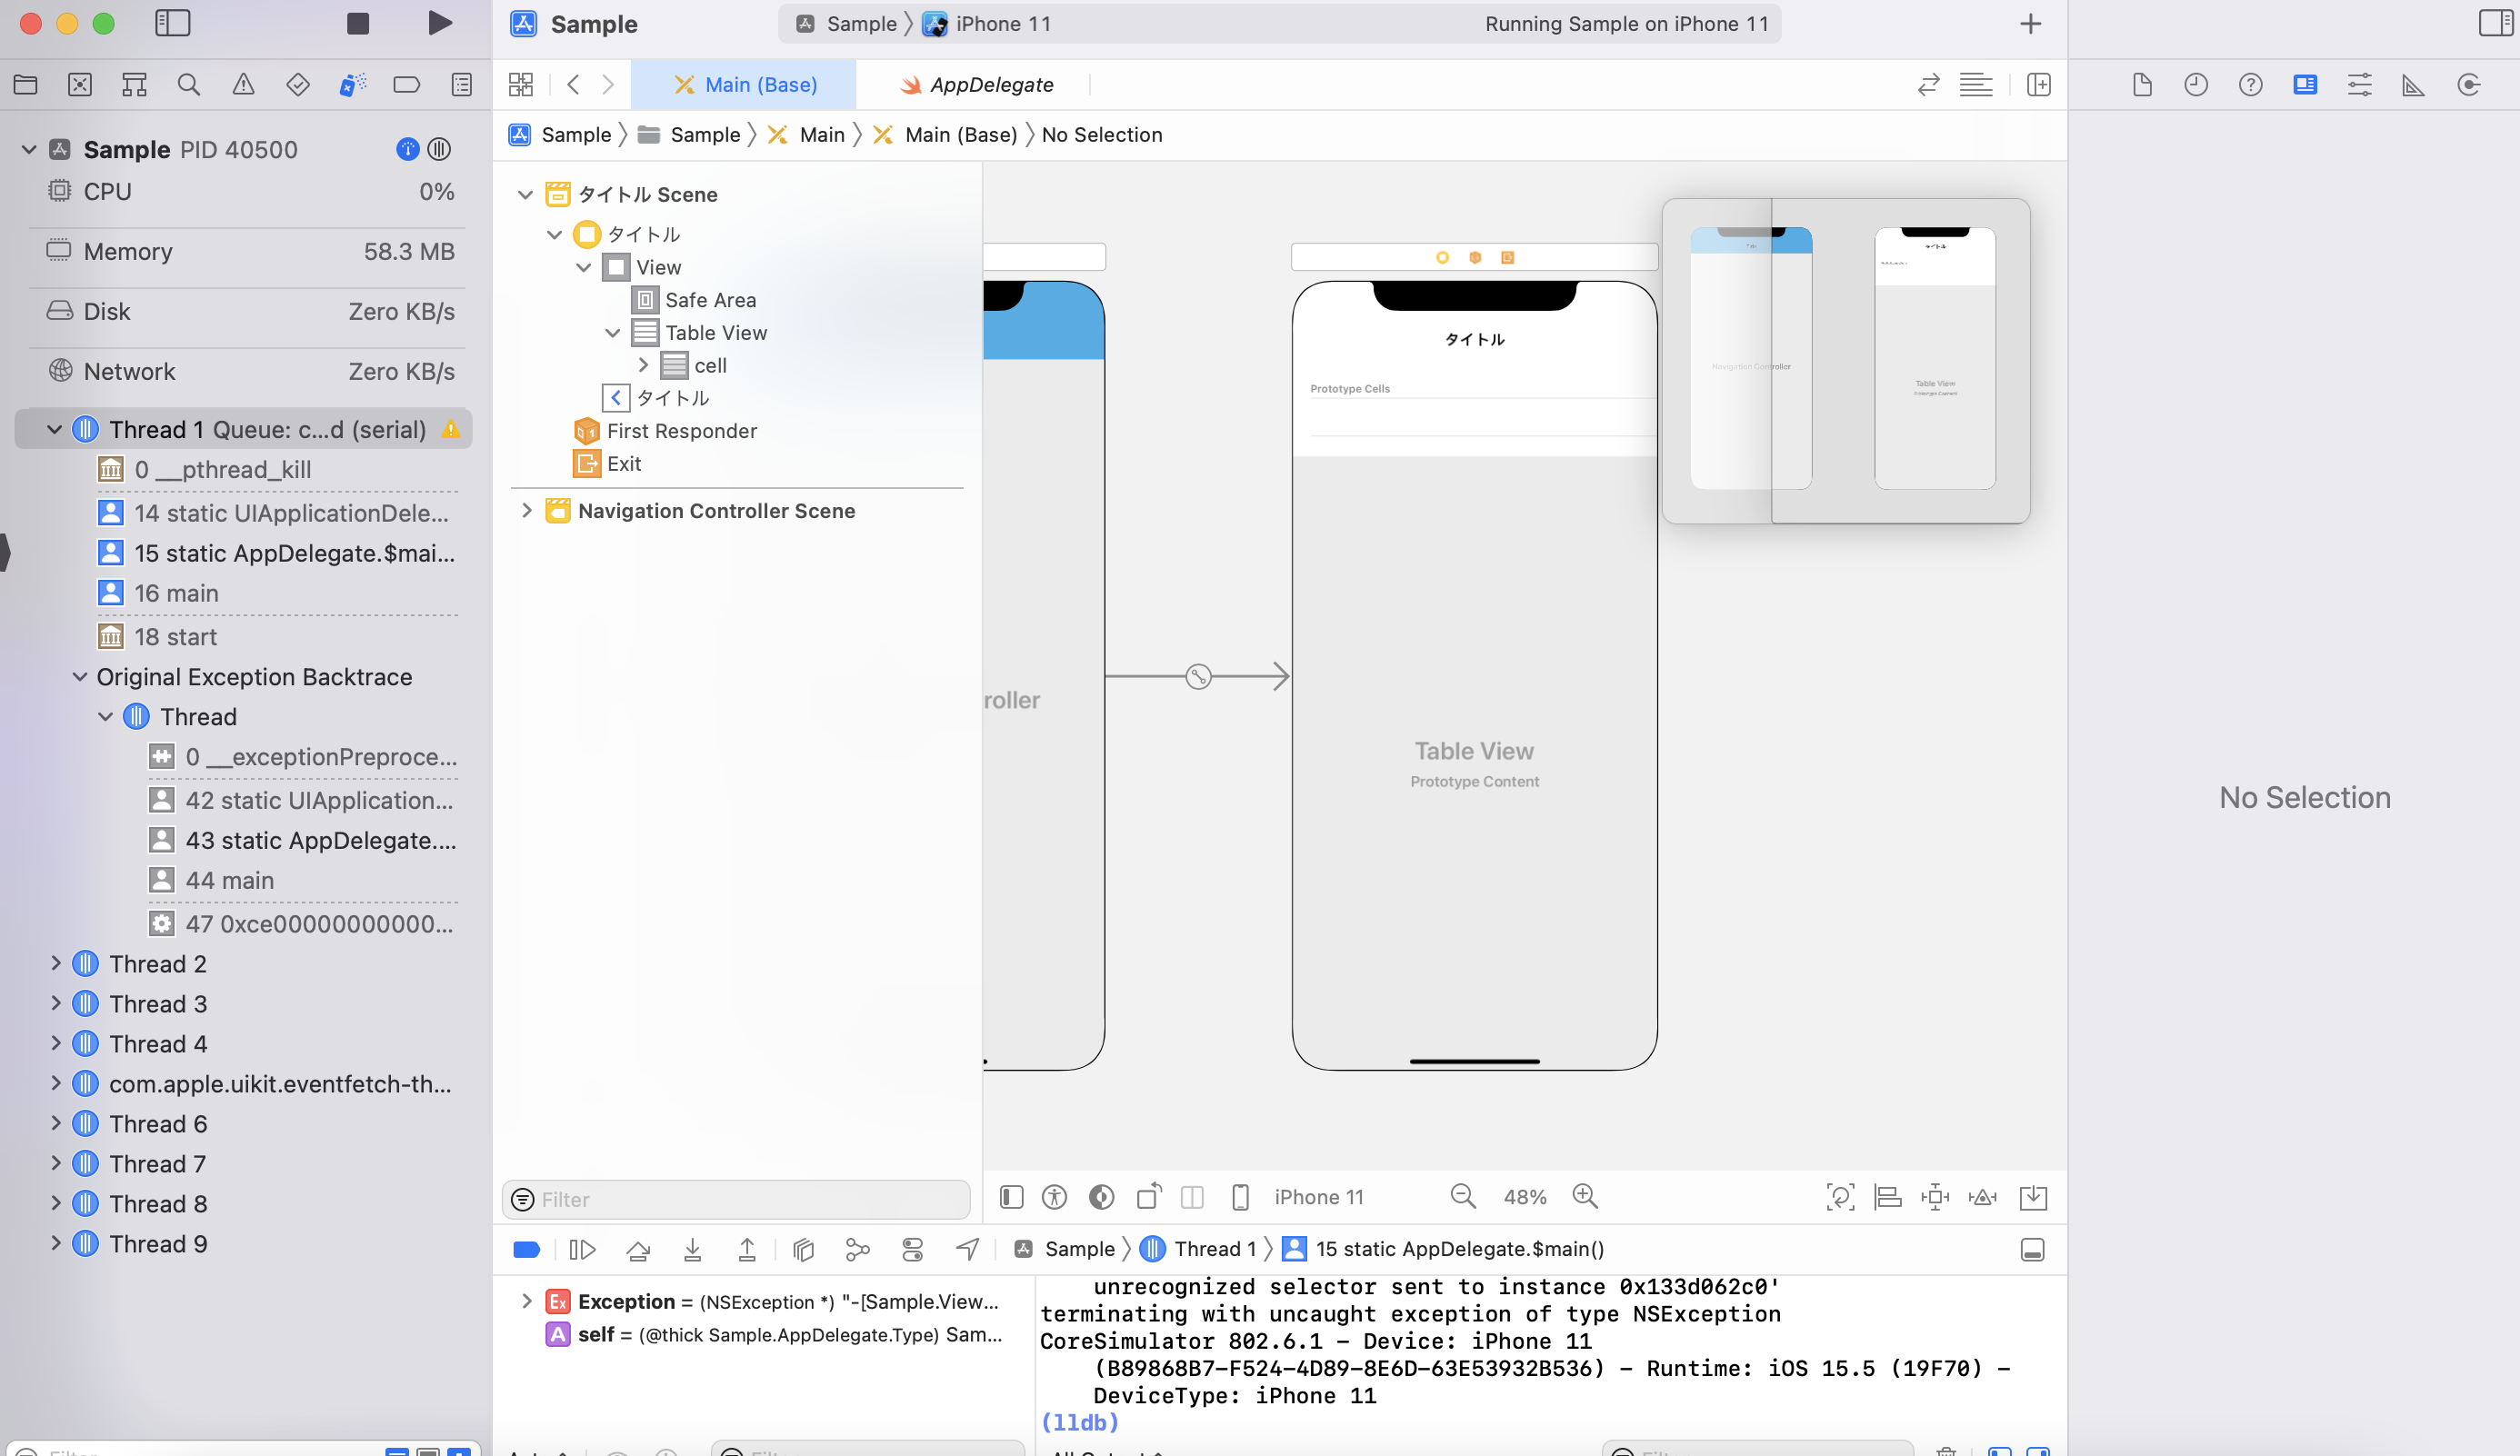Screen dimensions: 2520x1456
Task: Toggle breakpoints activation
Action: pyautogui.click(x=526, y=1249)
